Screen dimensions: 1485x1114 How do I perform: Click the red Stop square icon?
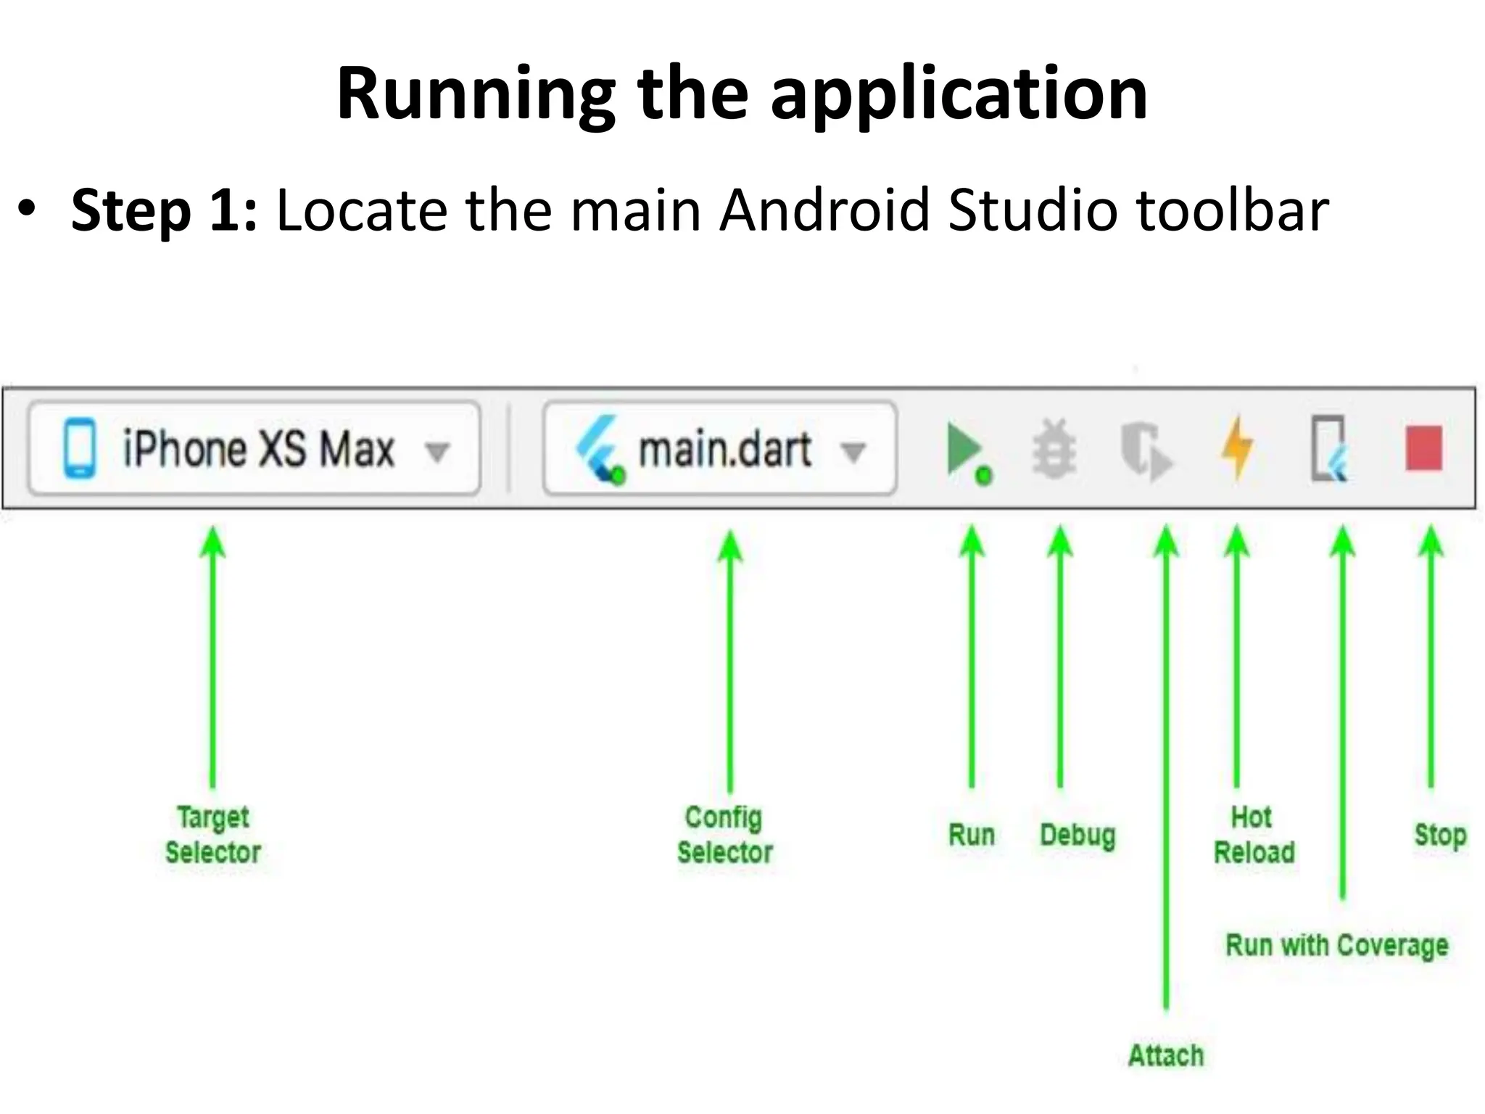(x=1424, y=449)
